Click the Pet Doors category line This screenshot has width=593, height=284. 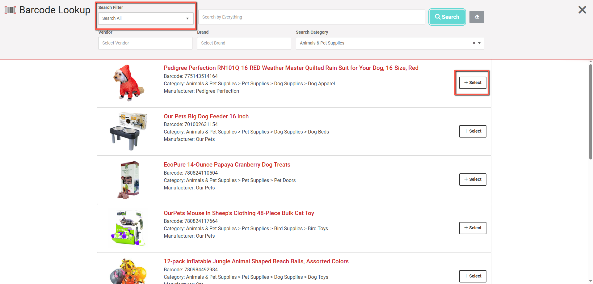click(230, 180)
